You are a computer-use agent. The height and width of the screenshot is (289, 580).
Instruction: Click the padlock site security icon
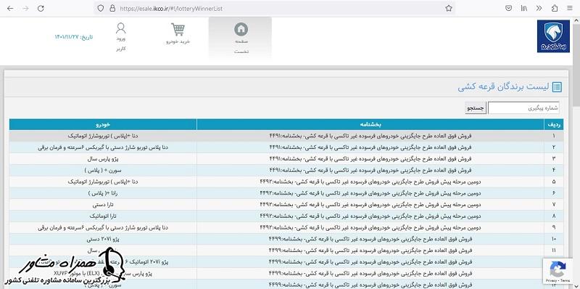click(112, 8)
